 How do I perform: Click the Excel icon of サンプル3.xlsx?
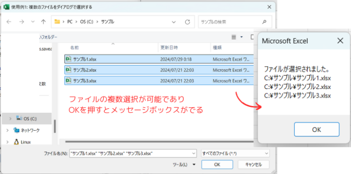69,80
